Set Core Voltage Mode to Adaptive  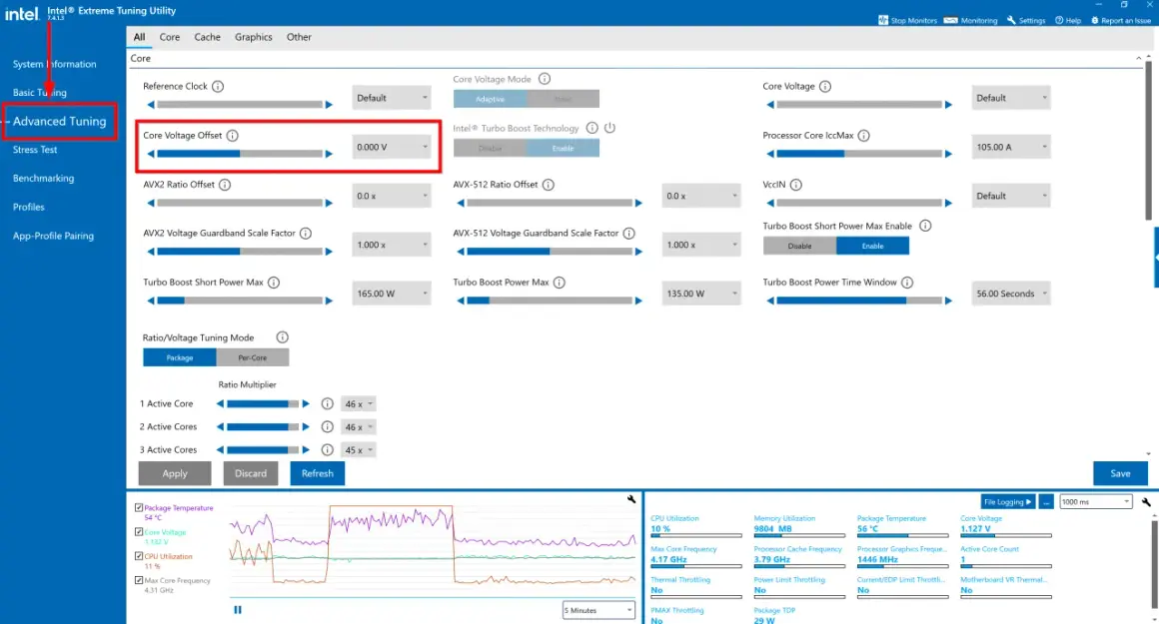[490, 99]
